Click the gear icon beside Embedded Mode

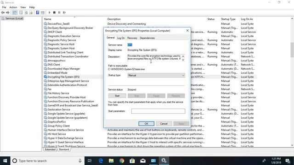click(45, 72)
